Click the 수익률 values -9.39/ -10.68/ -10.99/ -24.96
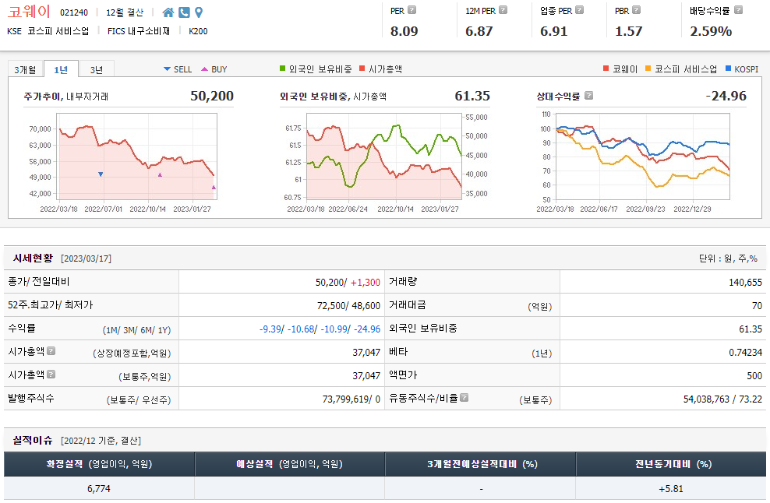Viewport: 770px width, 503px height. (x=320, y=329)
